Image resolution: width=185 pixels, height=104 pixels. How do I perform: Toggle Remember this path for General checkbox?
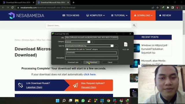[x=67, y=49]
